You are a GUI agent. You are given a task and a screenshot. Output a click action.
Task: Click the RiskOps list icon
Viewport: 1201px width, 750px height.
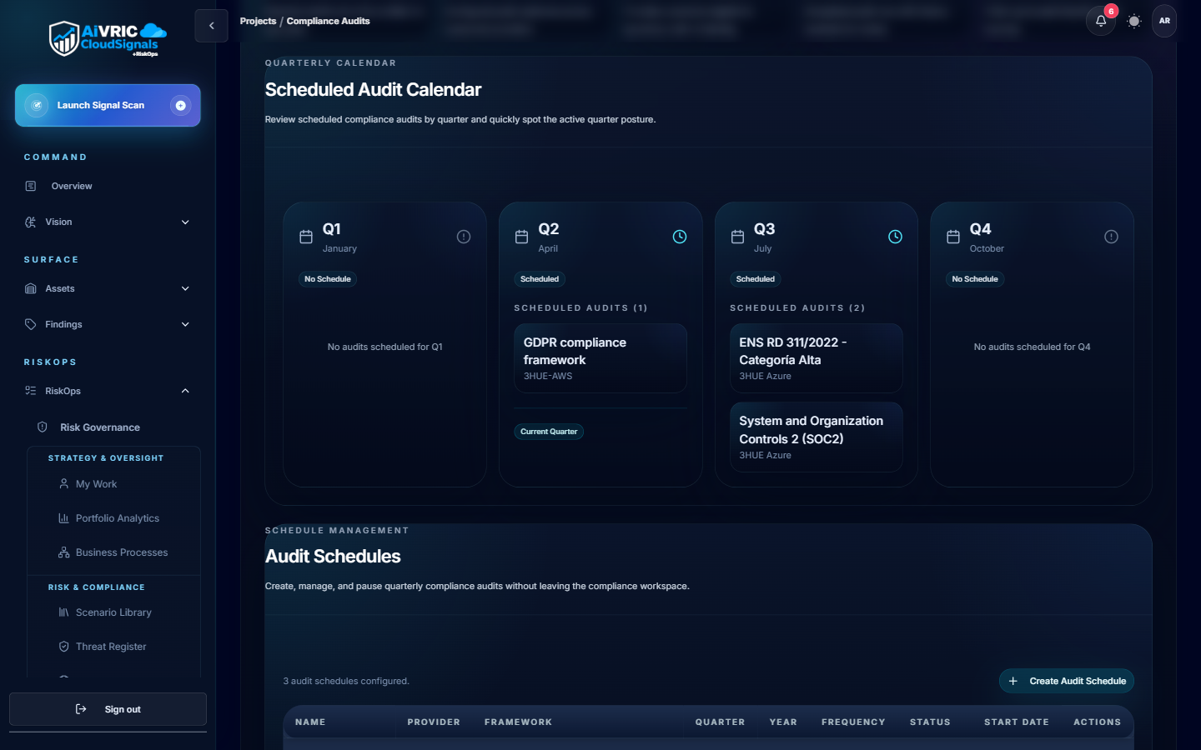coord(31,391)
